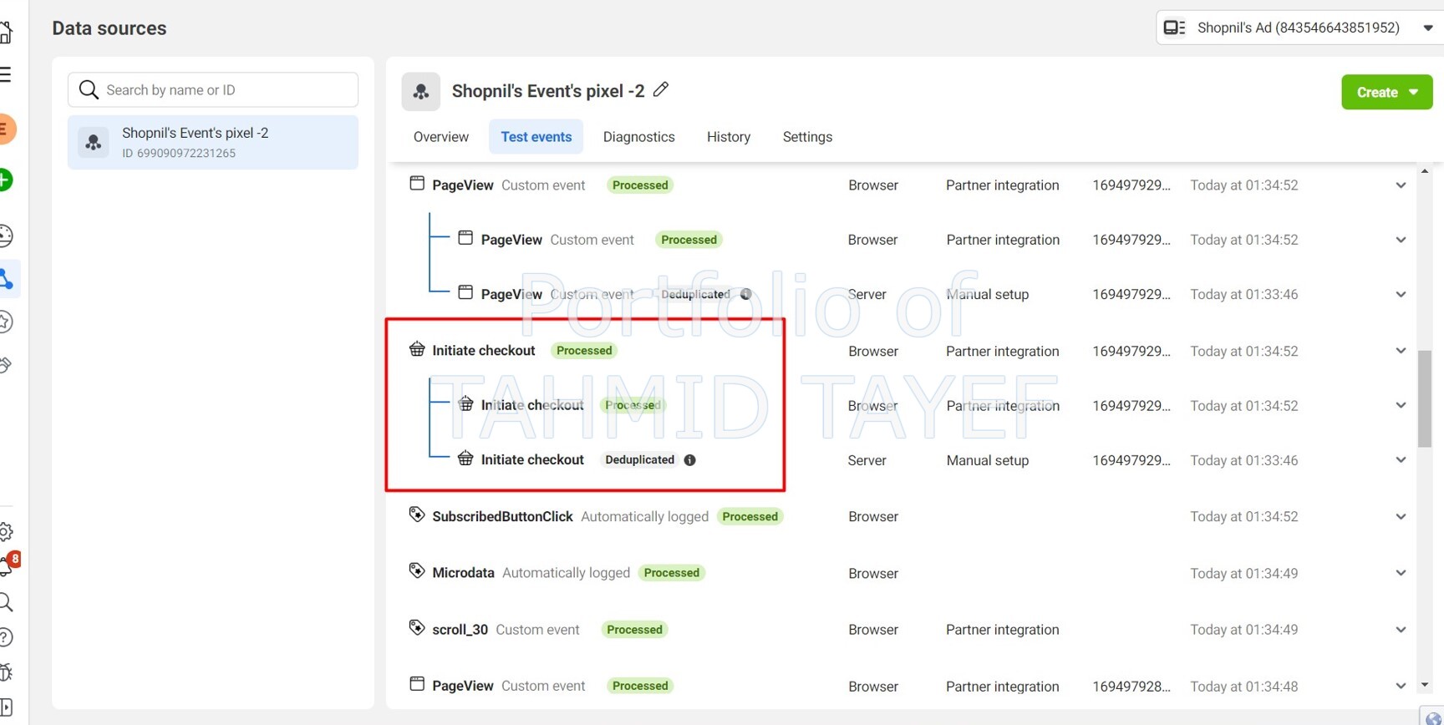Screen dimensions: 1444x725
Task: Click the Processed badge on the scroll_30 row
Action: pos(634,630)
